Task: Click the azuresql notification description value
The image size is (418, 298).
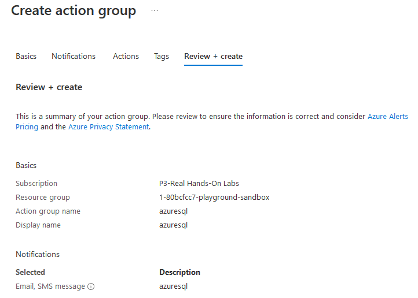Action: tap(173, 286)
